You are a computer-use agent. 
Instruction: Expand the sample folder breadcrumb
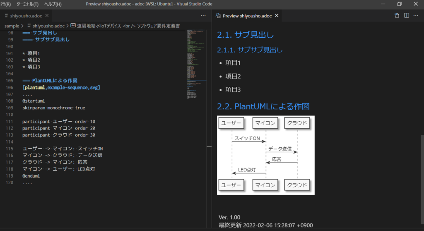12,26
